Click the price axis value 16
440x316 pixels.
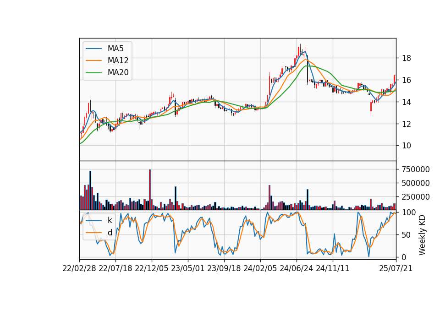[407, 80]
